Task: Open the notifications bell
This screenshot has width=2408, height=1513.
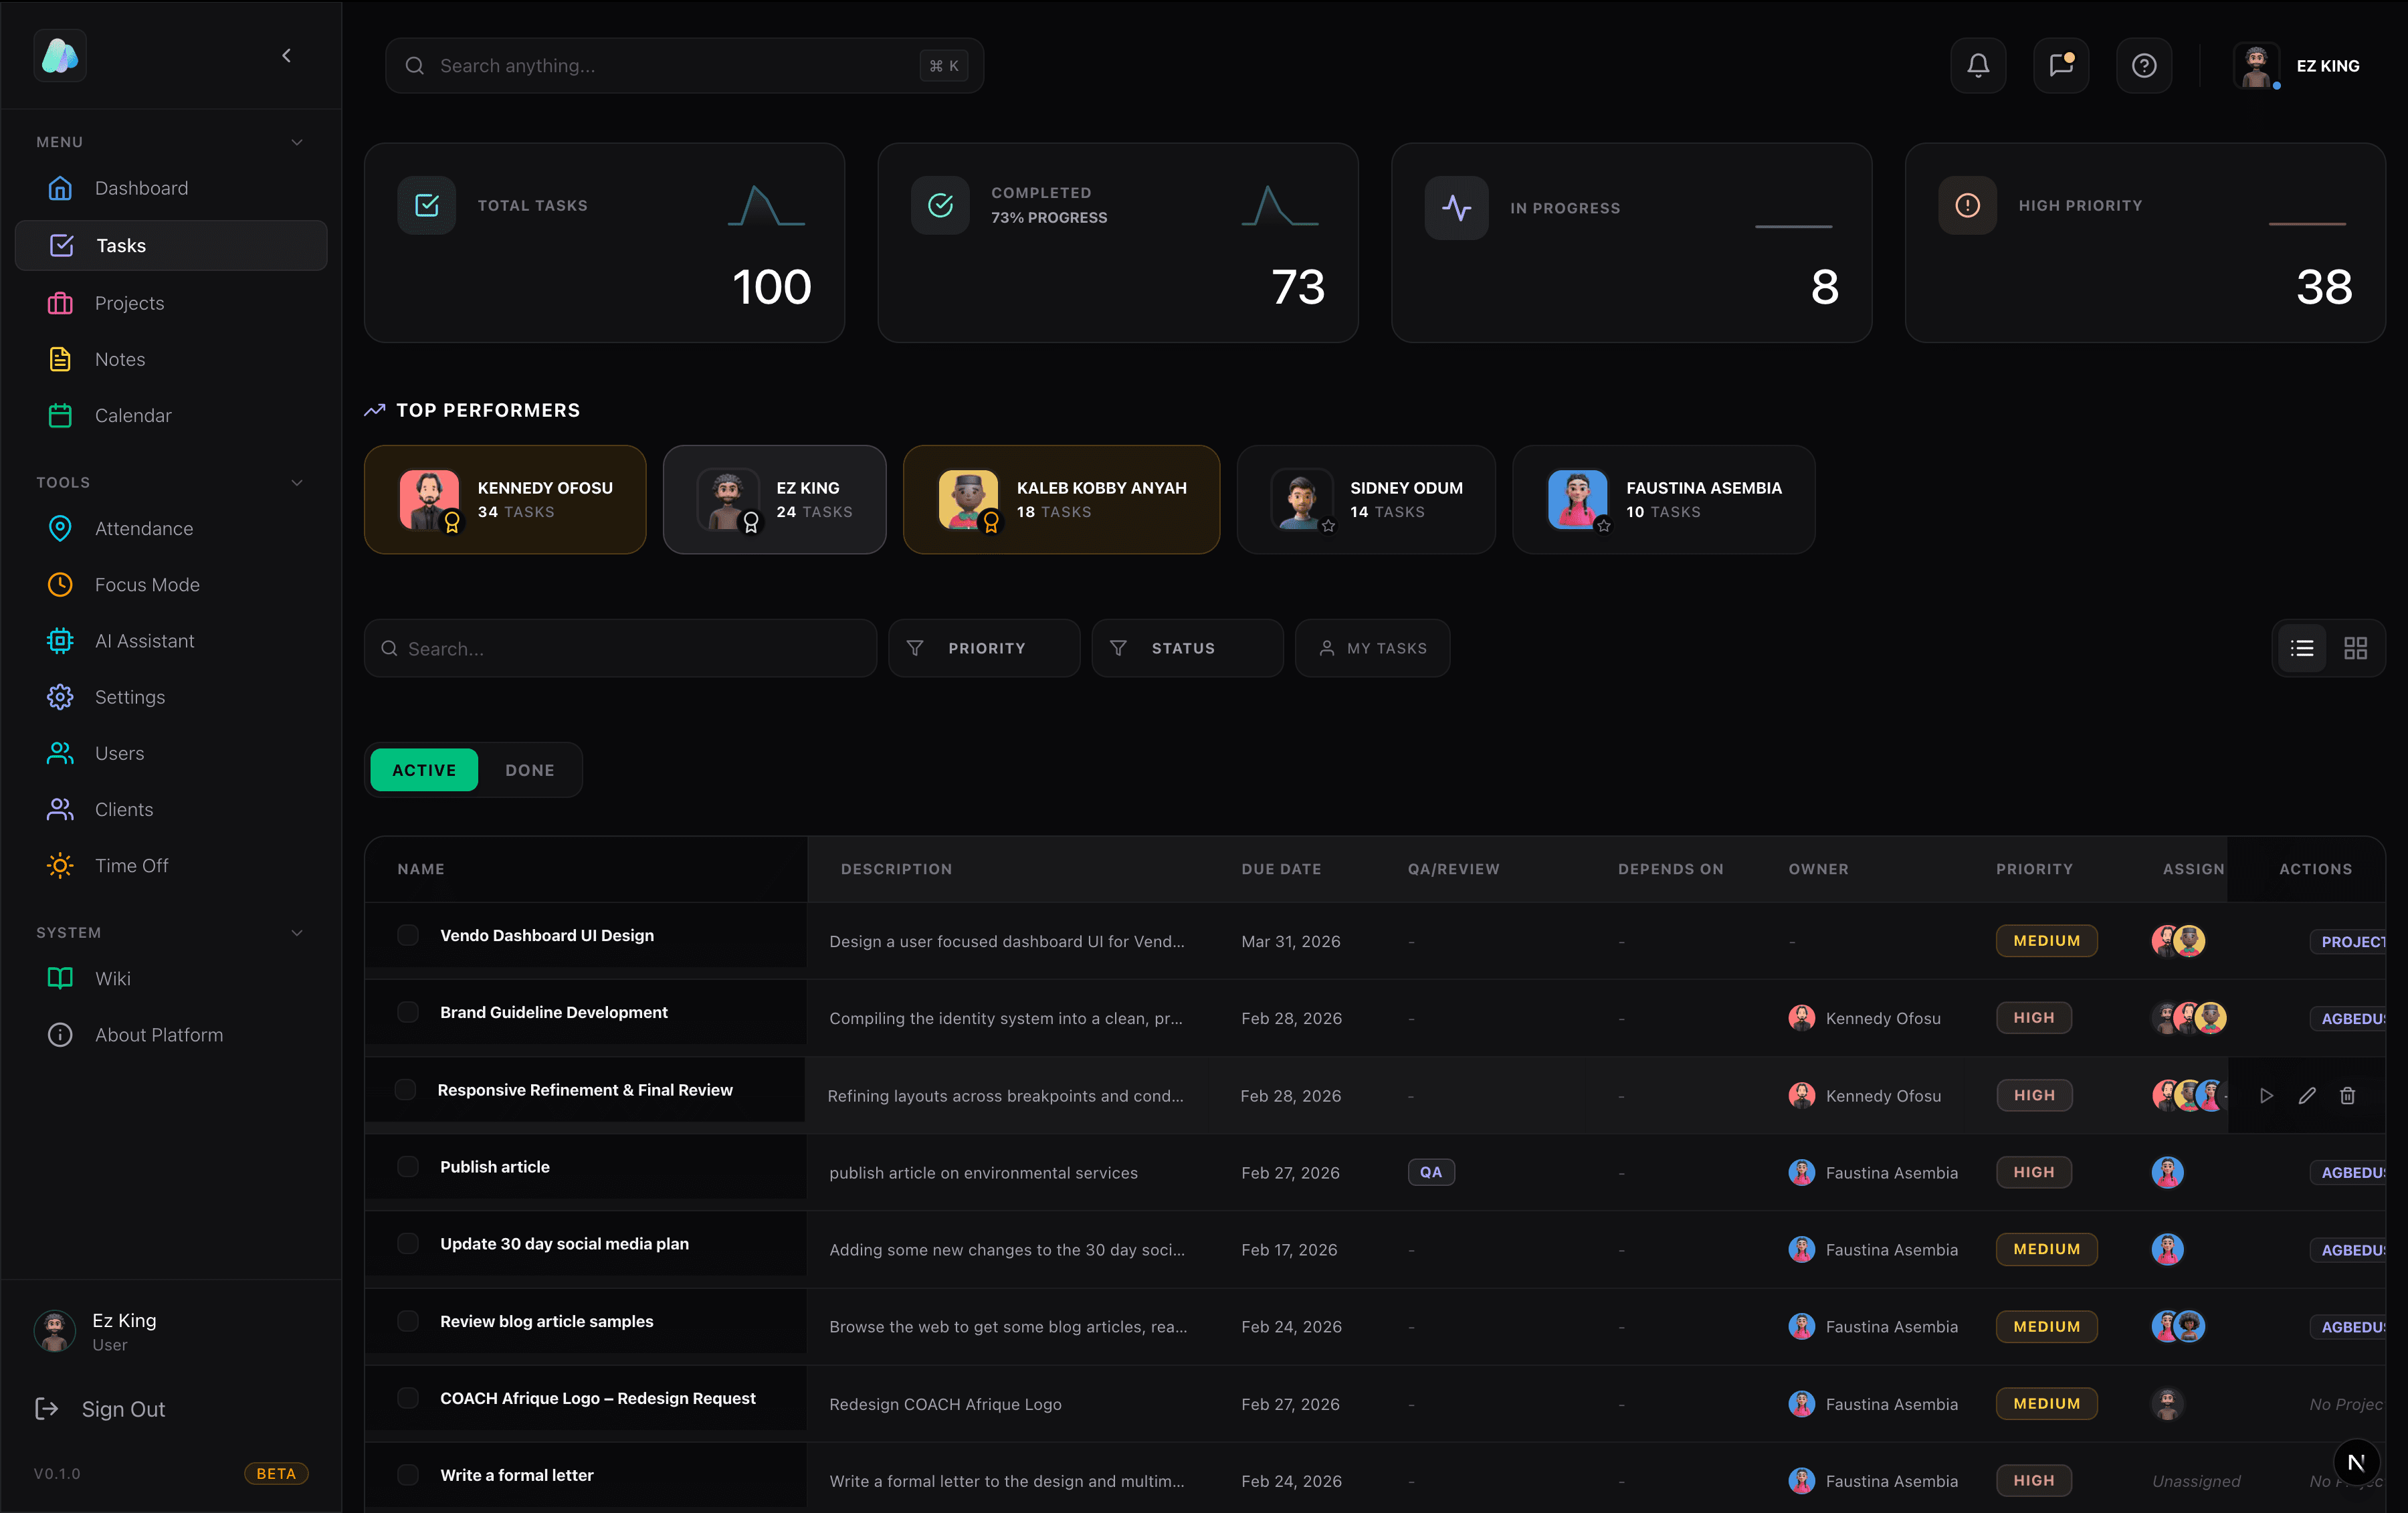Action: [1977, 66]
